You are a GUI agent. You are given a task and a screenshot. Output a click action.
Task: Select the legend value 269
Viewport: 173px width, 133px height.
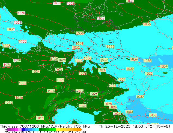pyautogui.click(x=21, y=132)
